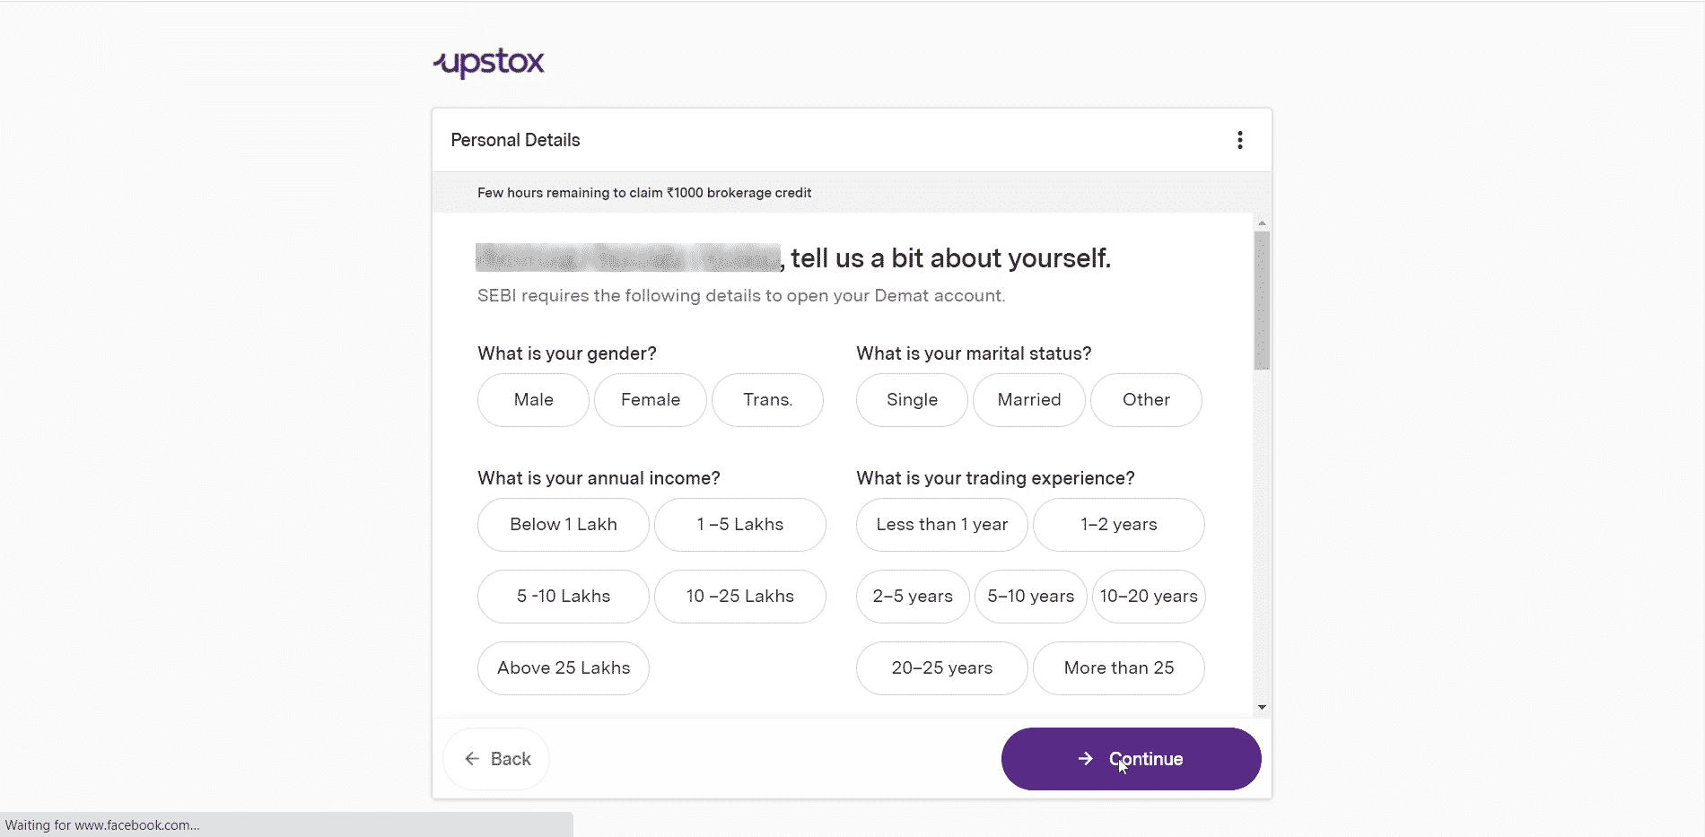The image size is (1705, 837).
Task: Open the three-dot options menu
Action: (1239, 140)
